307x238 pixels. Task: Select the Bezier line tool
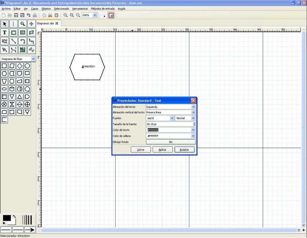click(x=13, y=50)
